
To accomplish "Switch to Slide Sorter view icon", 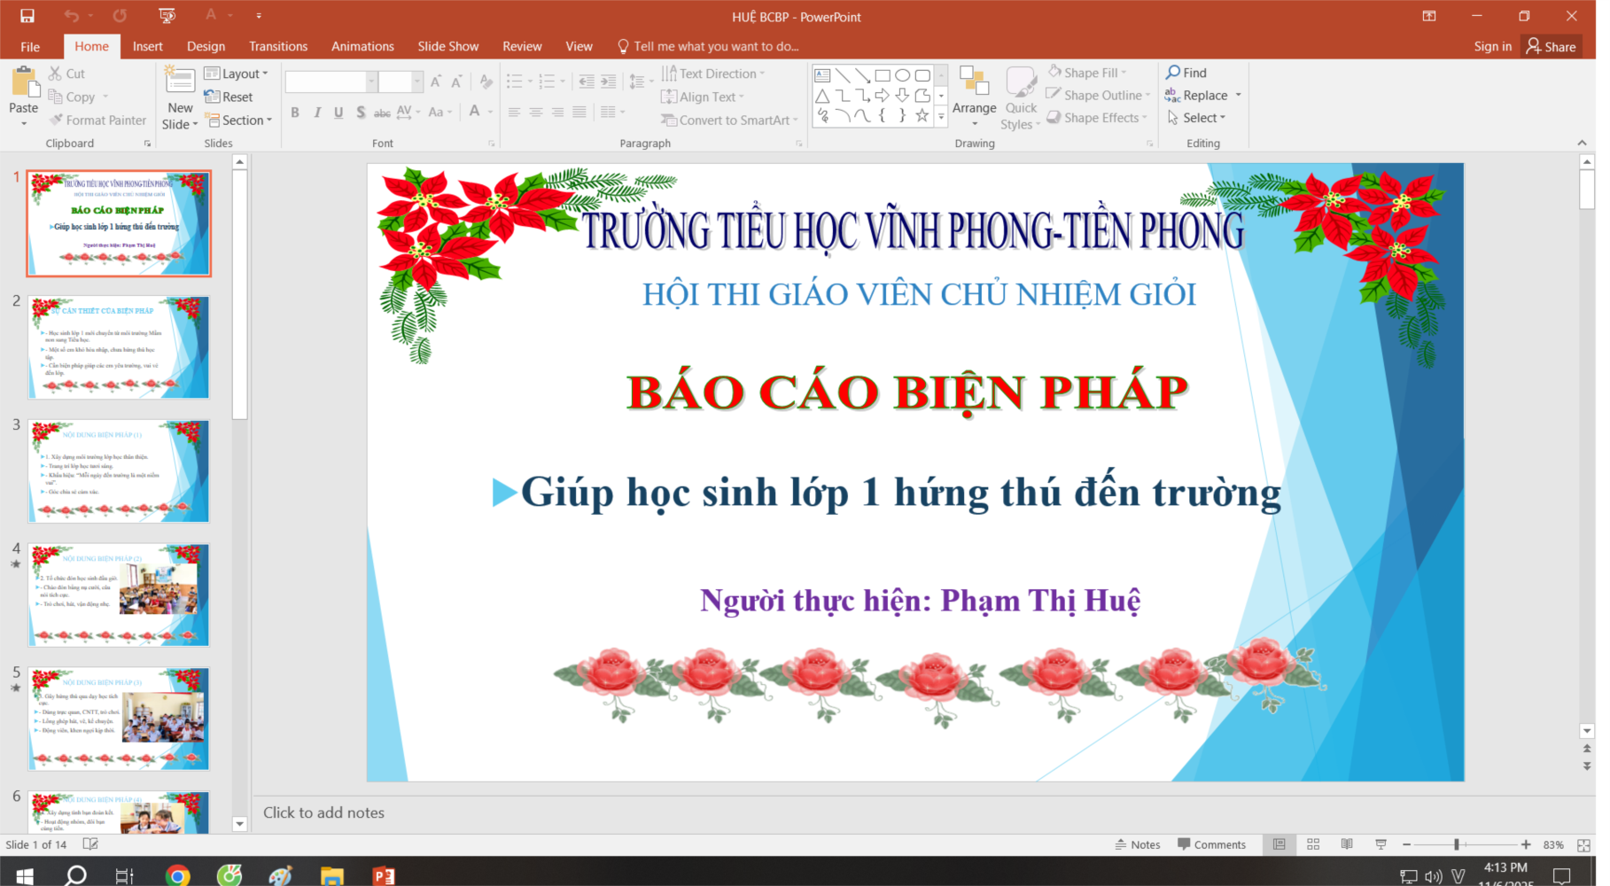I will click(x=1313, y=844).
